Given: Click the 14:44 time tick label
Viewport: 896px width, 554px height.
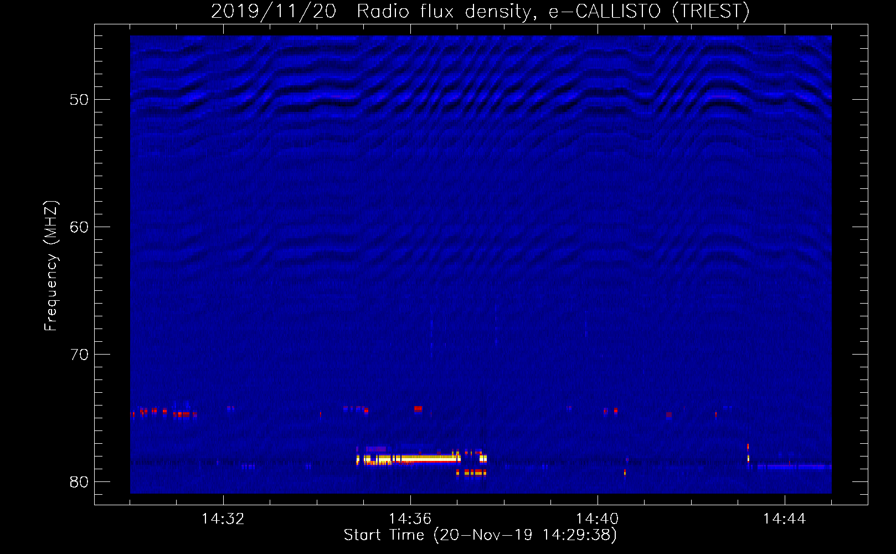Looking at the screenshot, I should pos(784,519).
